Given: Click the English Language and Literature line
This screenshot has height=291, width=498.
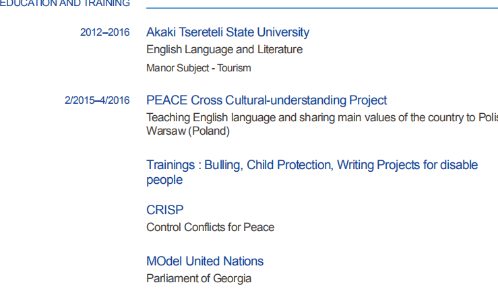Looking at the screenshot, I should (224, 50).
